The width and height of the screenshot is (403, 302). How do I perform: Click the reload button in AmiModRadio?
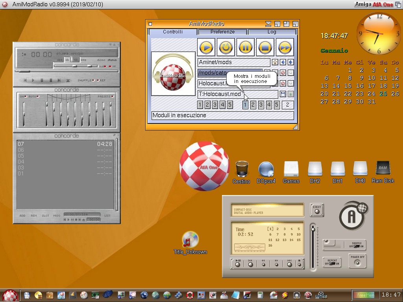(x=226, y=48)
